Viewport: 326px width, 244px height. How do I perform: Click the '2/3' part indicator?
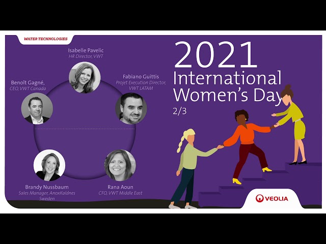(180, 111)
